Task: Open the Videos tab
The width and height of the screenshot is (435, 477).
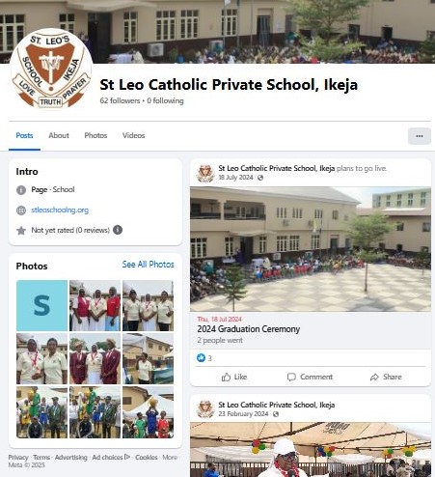Action: click(x=134, y=135)
